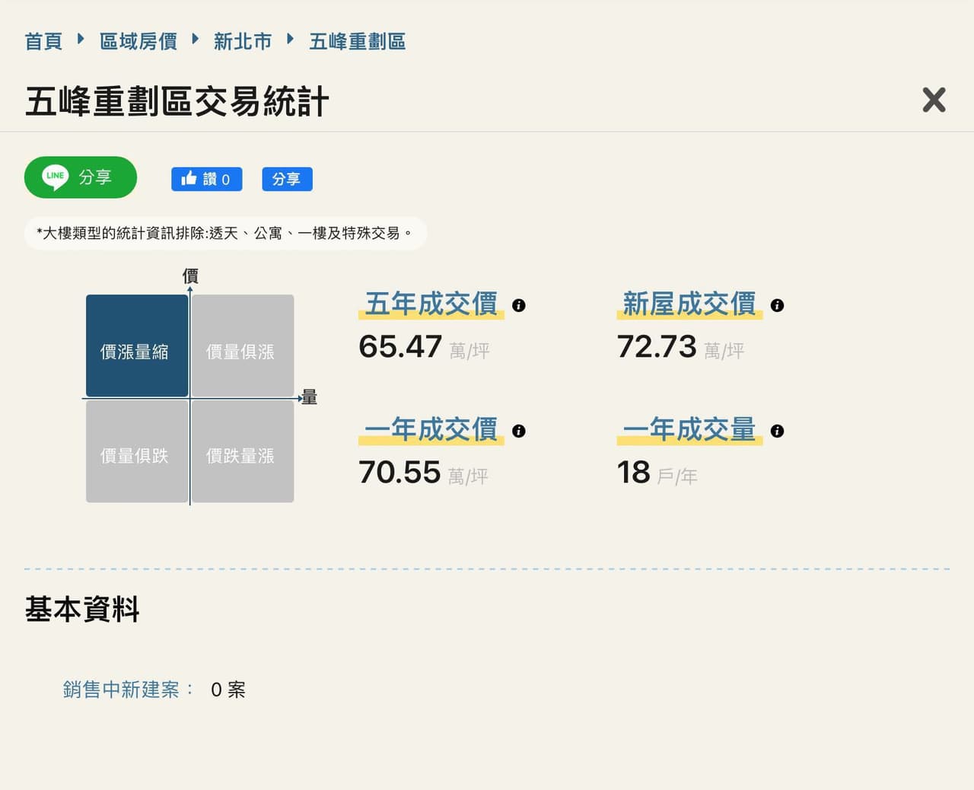This screenshot has height=790, width=974.
Task: Close the 五峰重劃區交易統計 panel
Action: click(x=934, y=100)
